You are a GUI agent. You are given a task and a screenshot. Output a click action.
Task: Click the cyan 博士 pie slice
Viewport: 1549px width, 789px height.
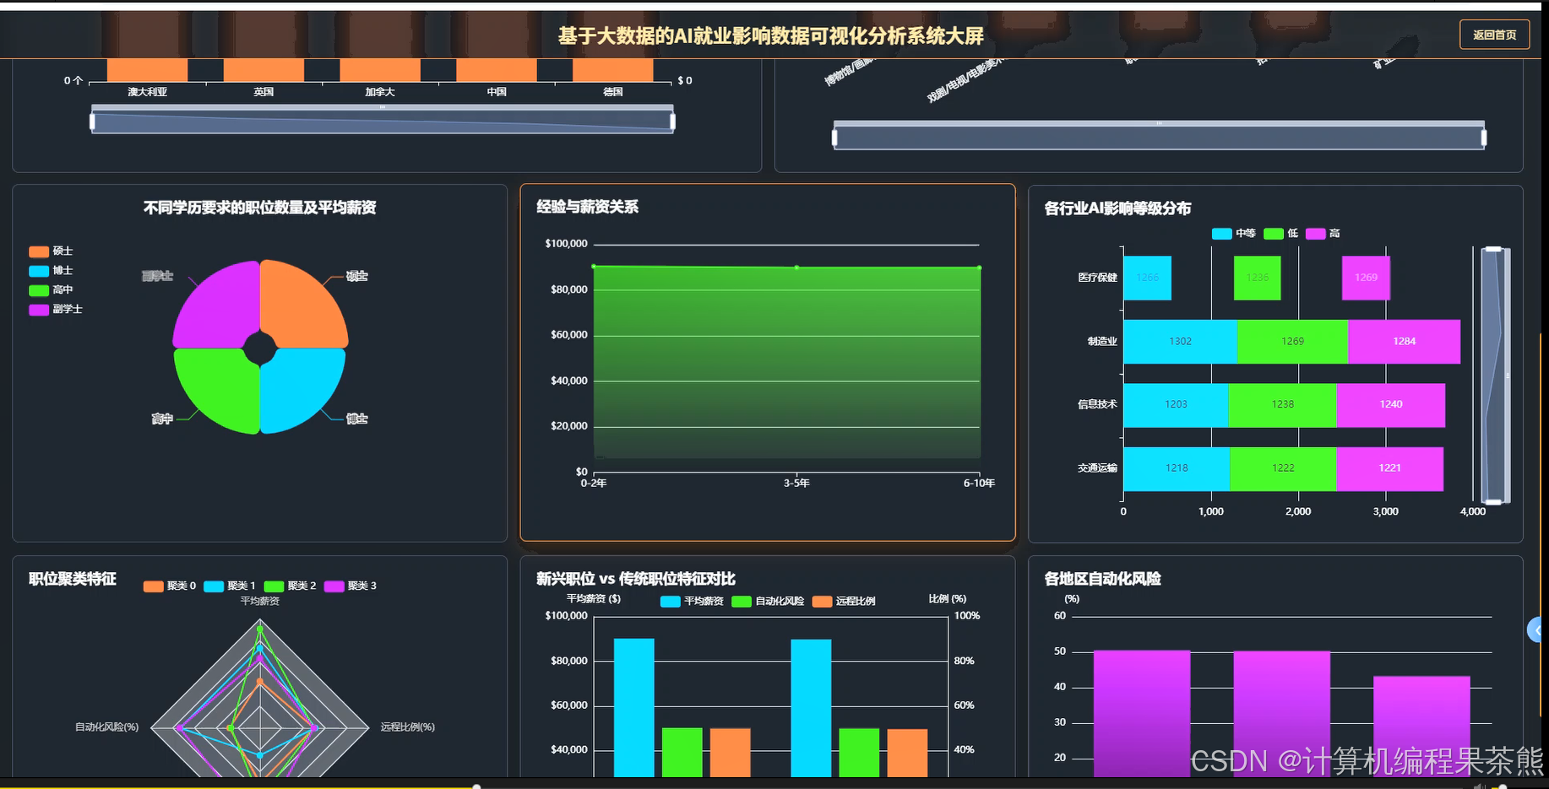click(302, 390)
